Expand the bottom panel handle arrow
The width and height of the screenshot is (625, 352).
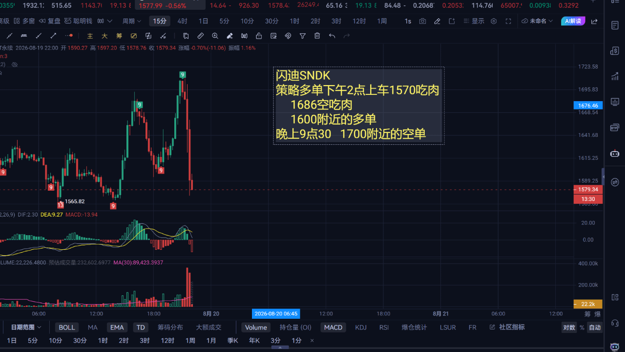280,349
